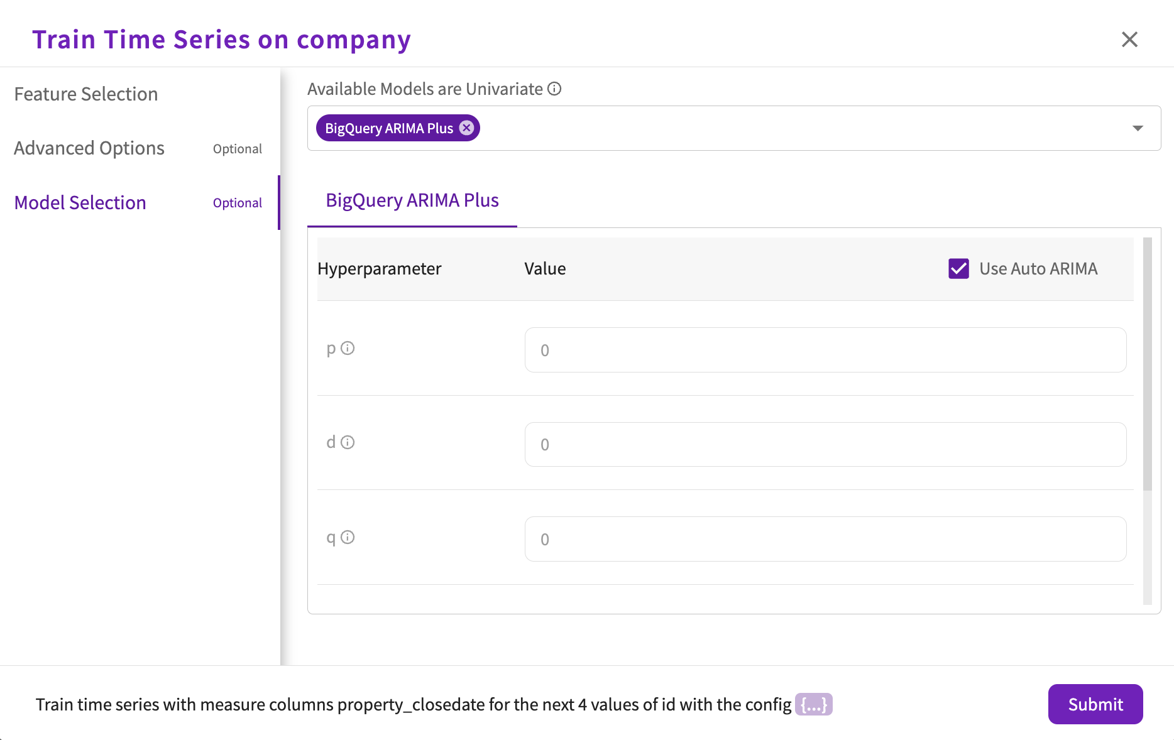This screenshot has width=1174, height=740.
Task: Click the hyperparameter table scrollbar
Action: tap(1147, 364)
